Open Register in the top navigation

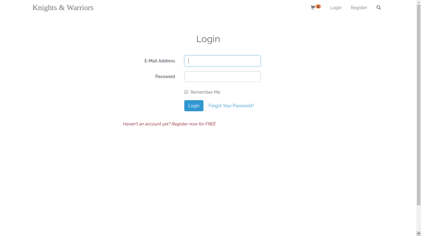359,8
